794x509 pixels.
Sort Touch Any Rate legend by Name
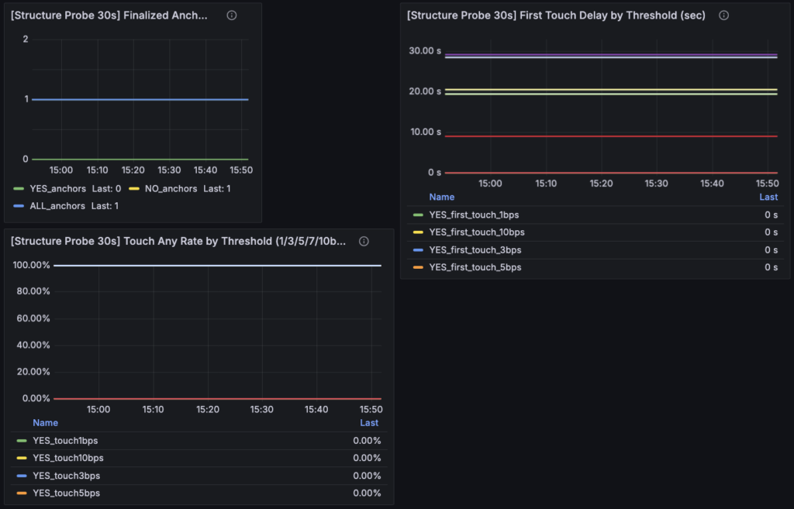point(45,423)
